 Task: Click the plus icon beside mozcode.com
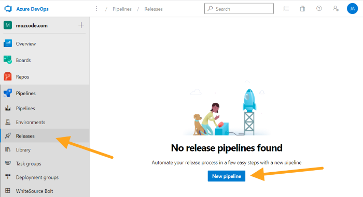(x=81, y=25)
